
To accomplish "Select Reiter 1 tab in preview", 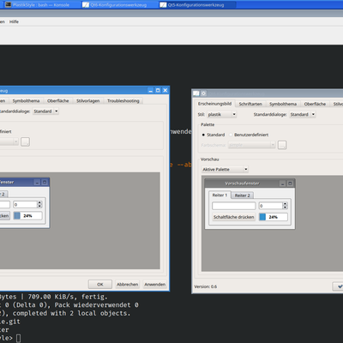I will tap(220, 195).
